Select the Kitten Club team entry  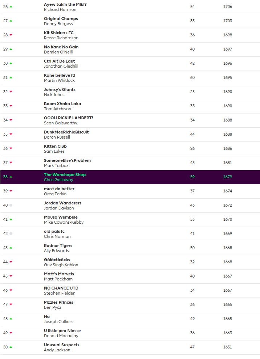point(55,146)
